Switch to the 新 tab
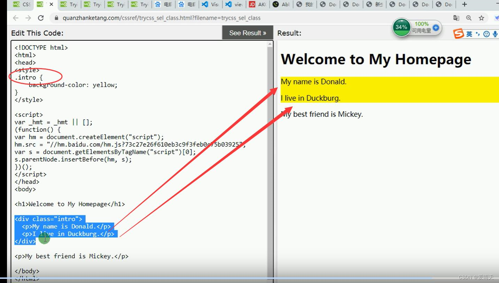 point(374,5)
